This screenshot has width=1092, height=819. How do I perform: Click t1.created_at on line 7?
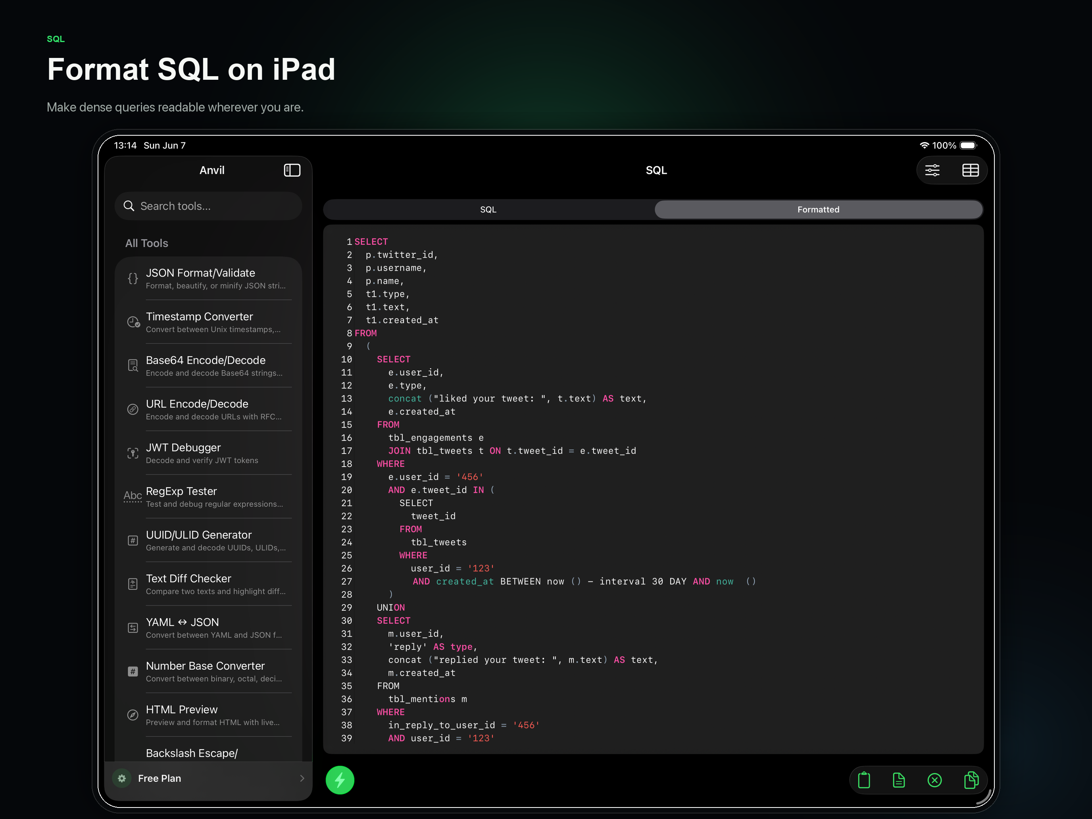[x=402, y=320]
